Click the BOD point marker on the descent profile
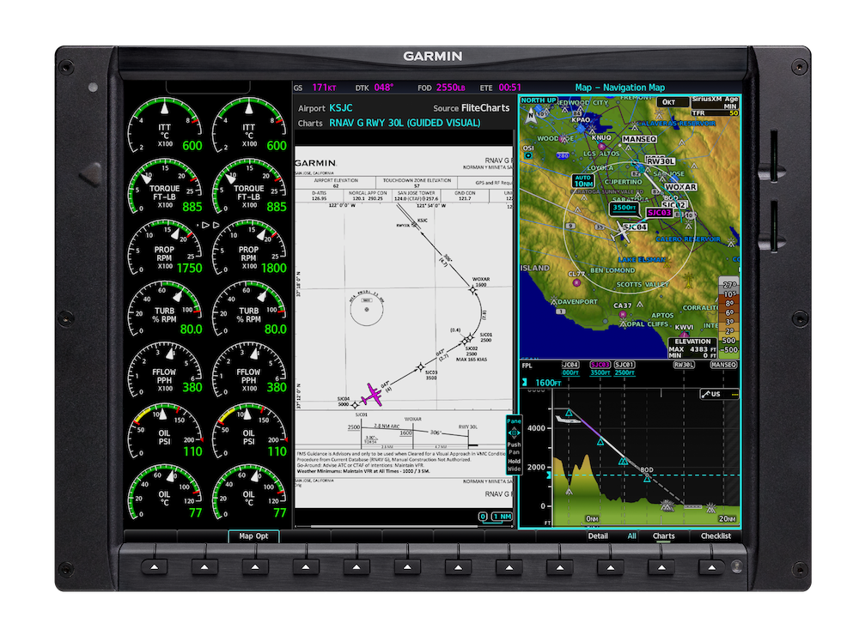 tap(647, 474)
